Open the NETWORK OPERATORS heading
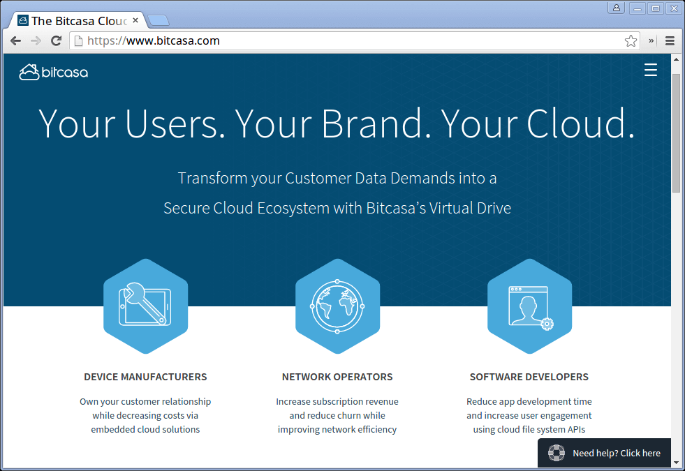Screen dimensions: 685x471 337,377
